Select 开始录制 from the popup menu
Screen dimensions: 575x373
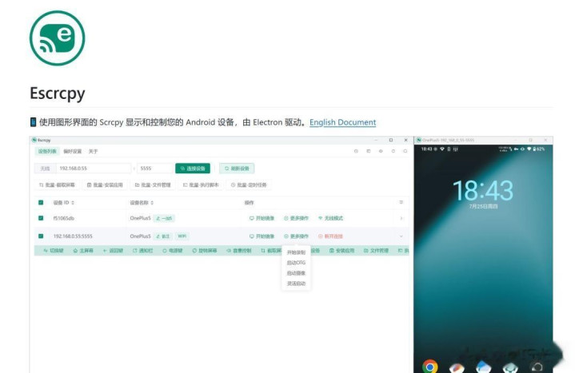tap(296, 252)
